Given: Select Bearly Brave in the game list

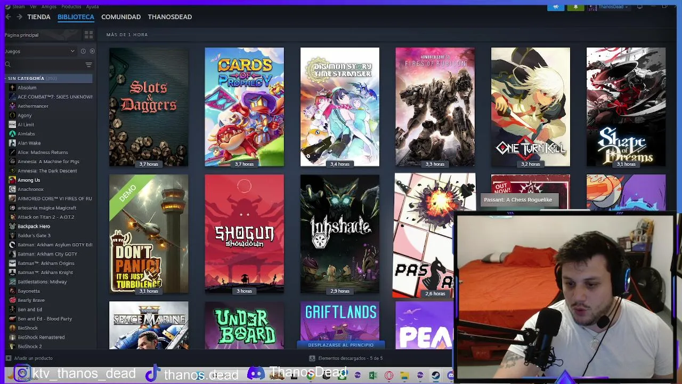Looking at the screenshot, I should (x=31, y=300).
